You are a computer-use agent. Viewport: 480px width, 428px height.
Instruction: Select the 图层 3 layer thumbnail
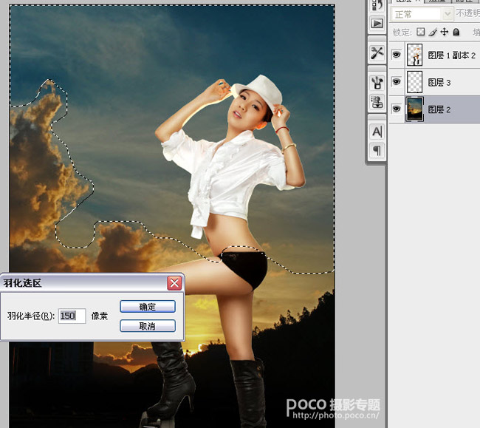414,82
